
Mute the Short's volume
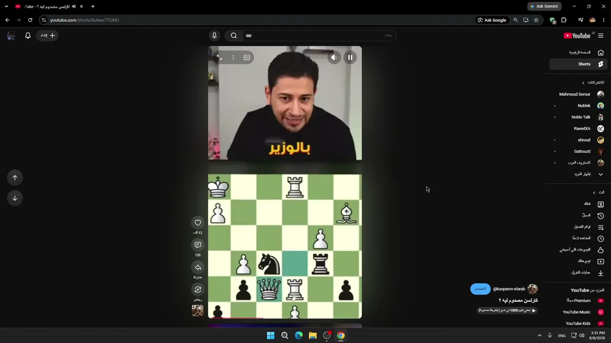(334, 58)
